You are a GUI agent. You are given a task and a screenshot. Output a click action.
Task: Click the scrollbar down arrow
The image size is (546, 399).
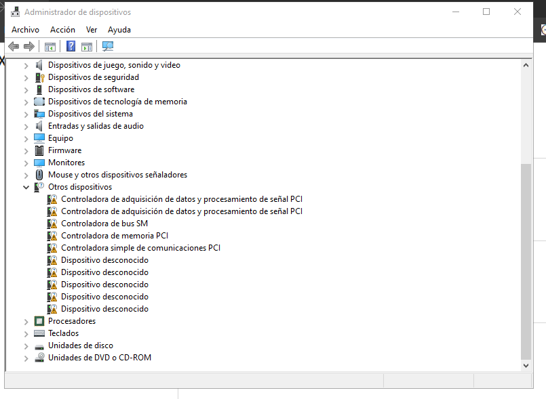coord(526,364)
